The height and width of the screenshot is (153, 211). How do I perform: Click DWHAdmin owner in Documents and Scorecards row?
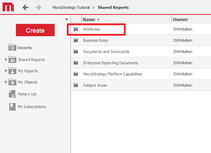[x=183, y=51]
